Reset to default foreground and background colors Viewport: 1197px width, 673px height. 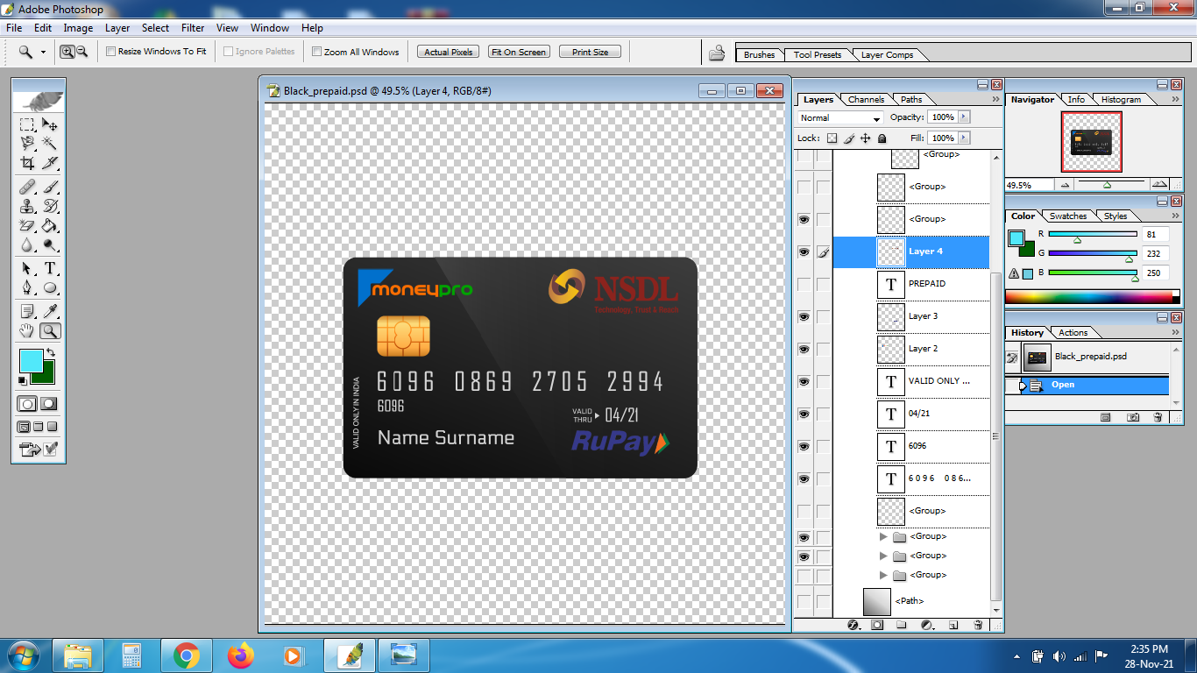[x=23, y=380]
